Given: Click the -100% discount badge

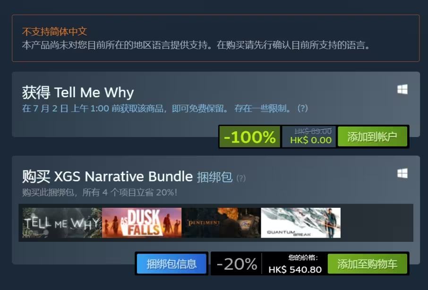Looking at the screenshot, I should click(x=250, y=136).
